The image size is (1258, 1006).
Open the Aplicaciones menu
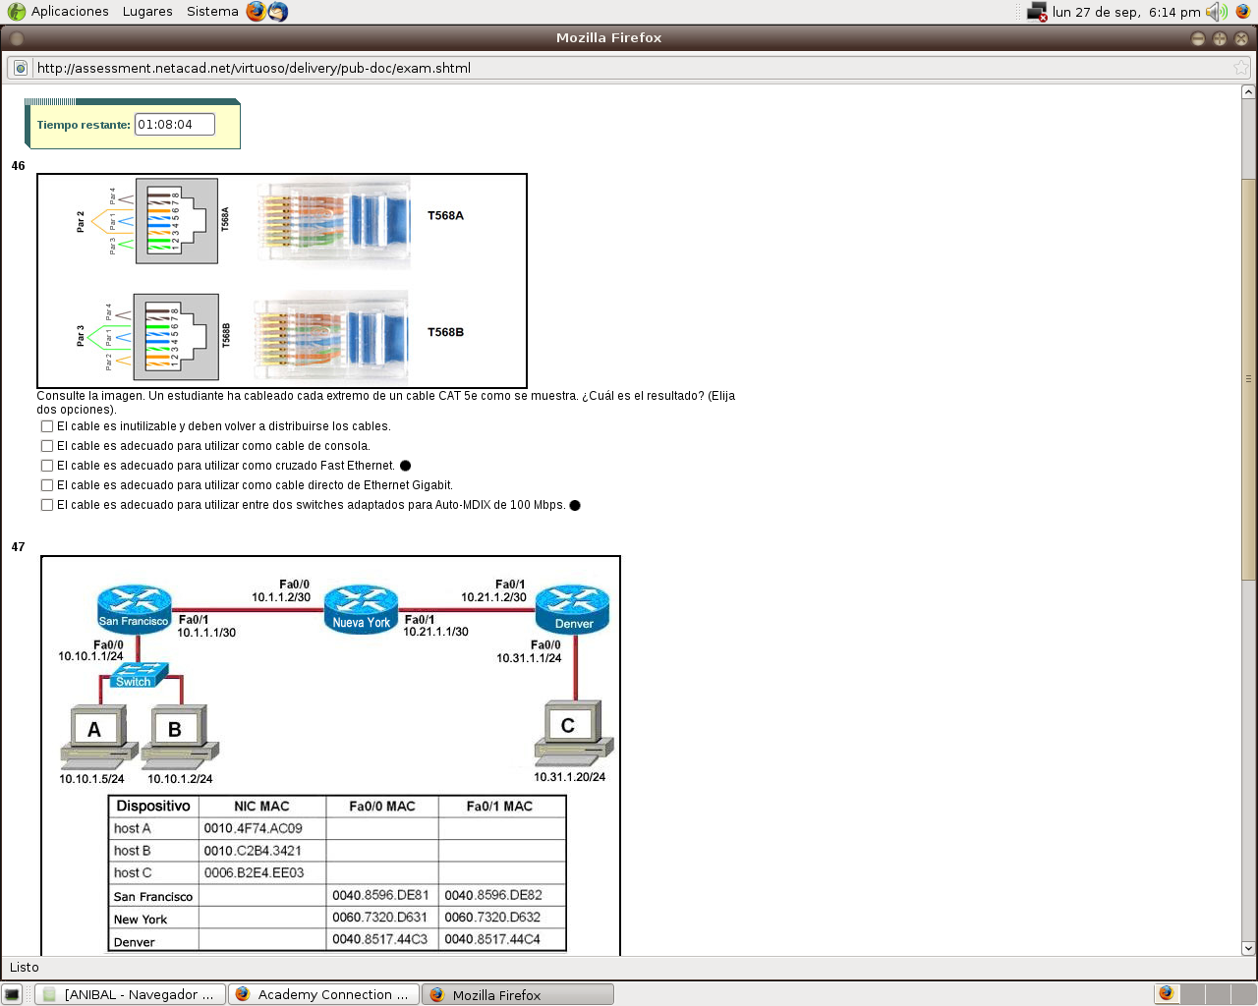70,12
